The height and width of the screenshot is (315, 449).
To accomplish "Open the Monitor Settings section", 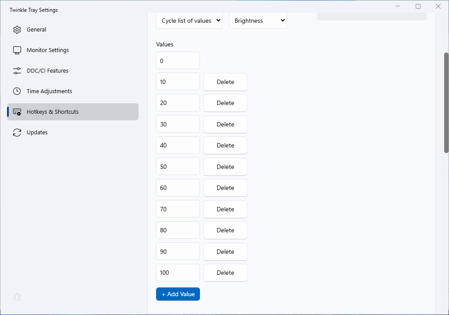I will (48, 50).
